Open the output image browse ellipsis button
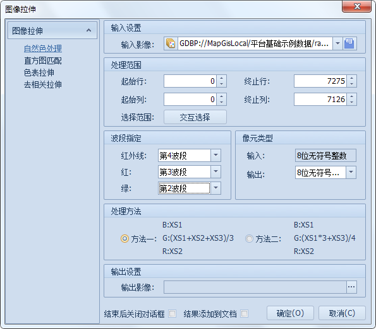Screen dimensions: 376x329 pyautogui.click(x=351, y=287)
